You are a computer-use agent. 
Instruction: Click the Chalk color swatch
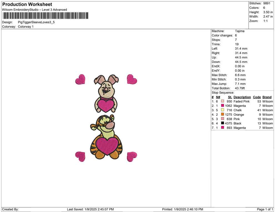[x=222, y=110]
